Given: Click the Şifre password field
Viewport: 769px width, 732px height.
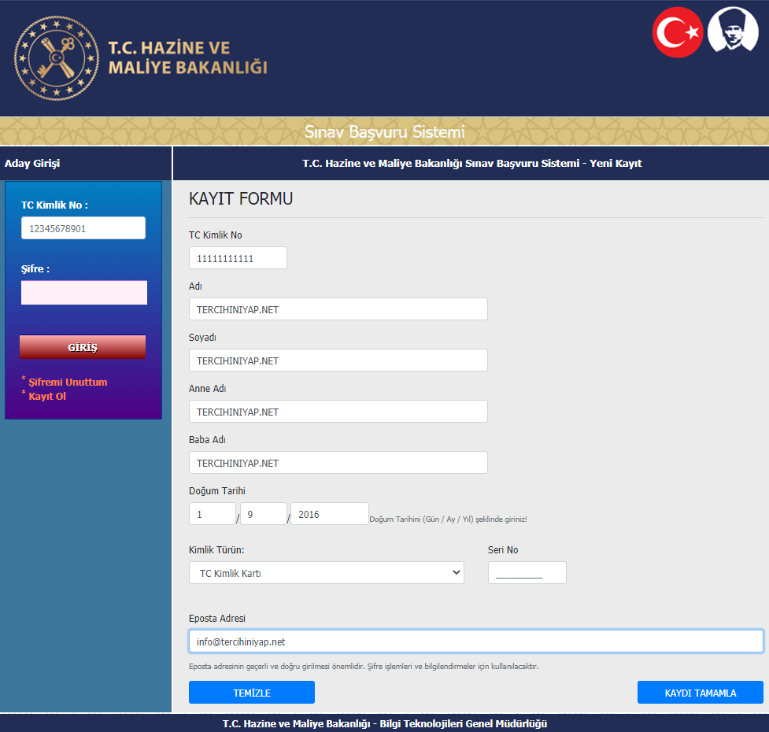Looking at the screenshot, I should tap(83, 293).
